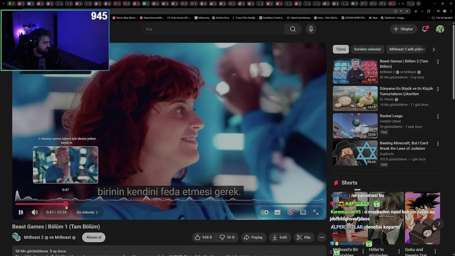Viewport: 455px width, 256px height.
Task: Open the Excalidraw bookmark
Action: point(271,17)
